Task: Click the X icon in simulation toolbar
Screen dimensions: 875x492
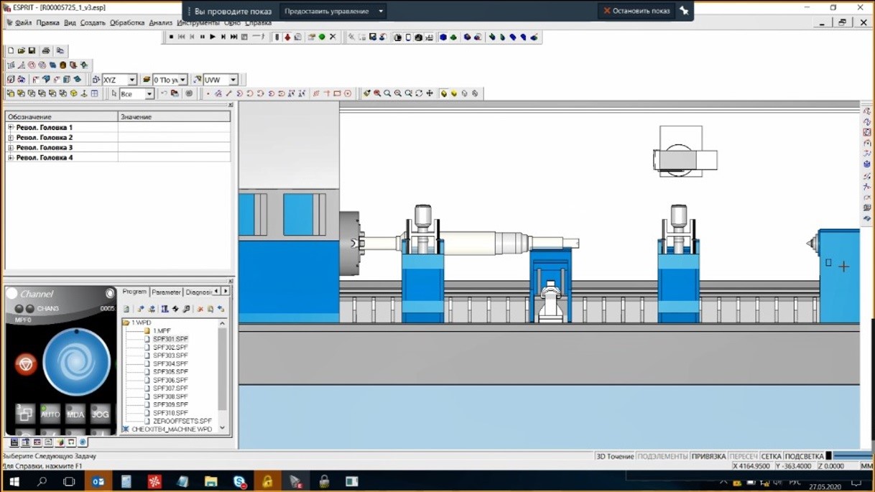Action: tap(333, 37)
